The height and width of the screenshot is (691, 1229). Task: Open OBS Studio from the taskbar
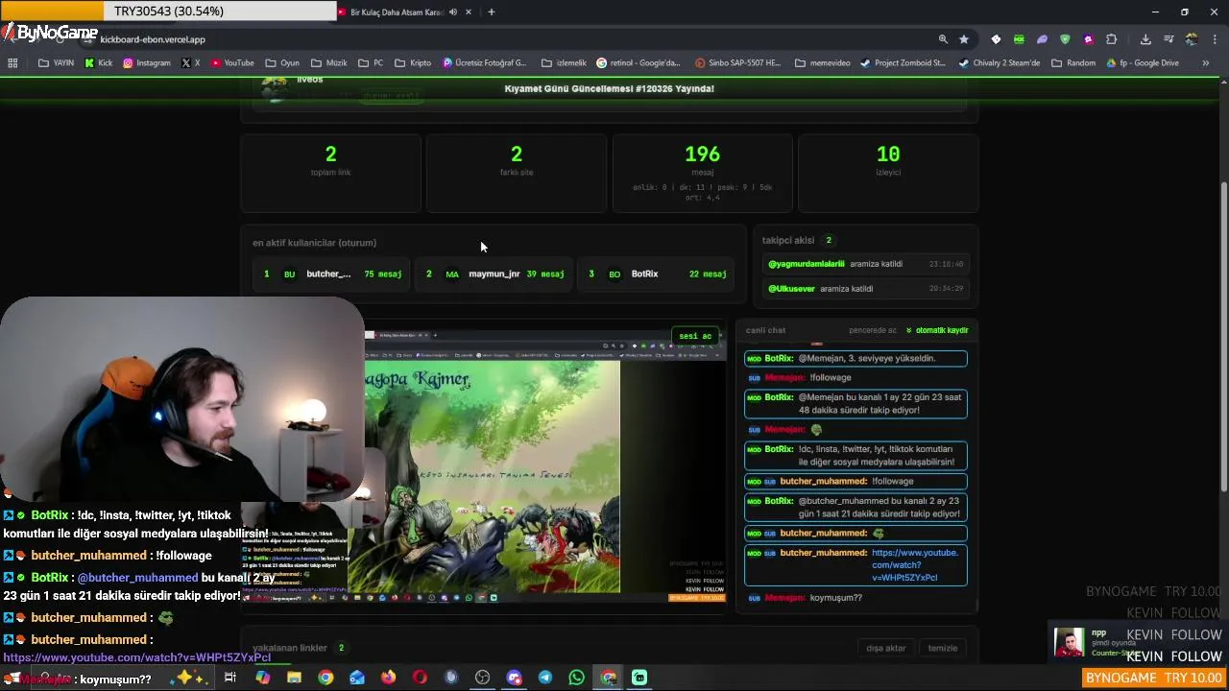coord(482,678)
